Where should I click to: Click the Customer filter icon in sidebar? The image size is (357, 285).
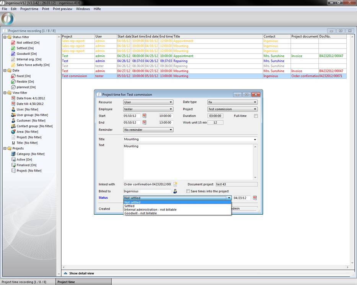[x=13, y=120]
